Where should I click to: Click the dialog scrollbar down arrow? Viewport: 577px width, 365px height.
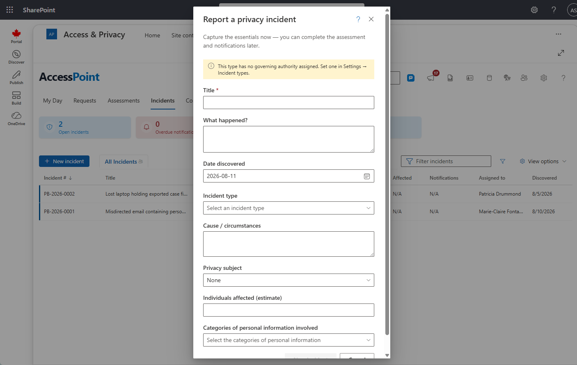click(x=387, y=355)
